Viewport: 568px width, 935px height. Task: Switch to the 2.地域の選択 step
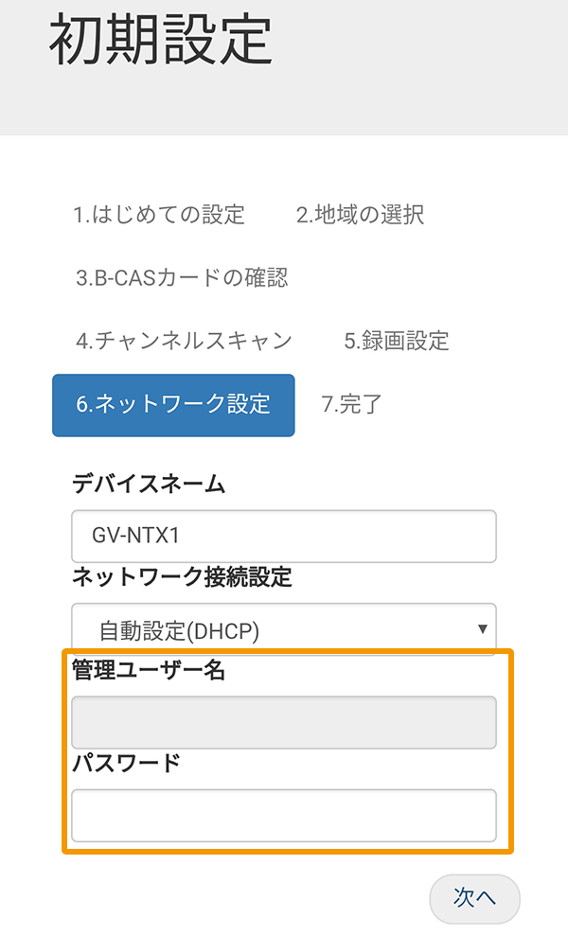click(x=361, y=216)
